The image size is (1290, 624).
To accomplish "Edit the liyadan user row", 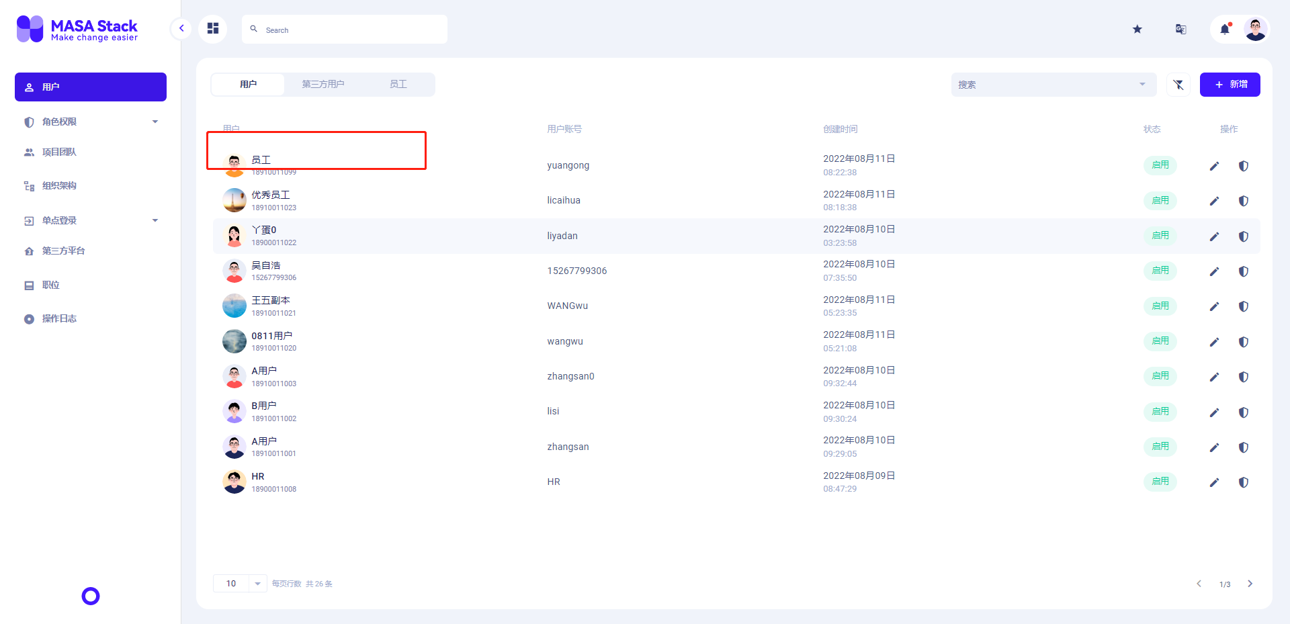I will click(x=1214, y=236).
